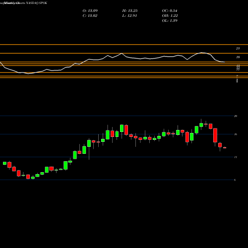Select the open price O: 13.09
This screenshot has width=248, height=248.
click(x=90, y=11)
